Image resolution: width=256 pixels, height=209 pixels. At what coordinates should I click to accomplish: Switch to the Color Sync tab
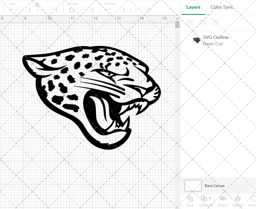(x=222, y=7)
